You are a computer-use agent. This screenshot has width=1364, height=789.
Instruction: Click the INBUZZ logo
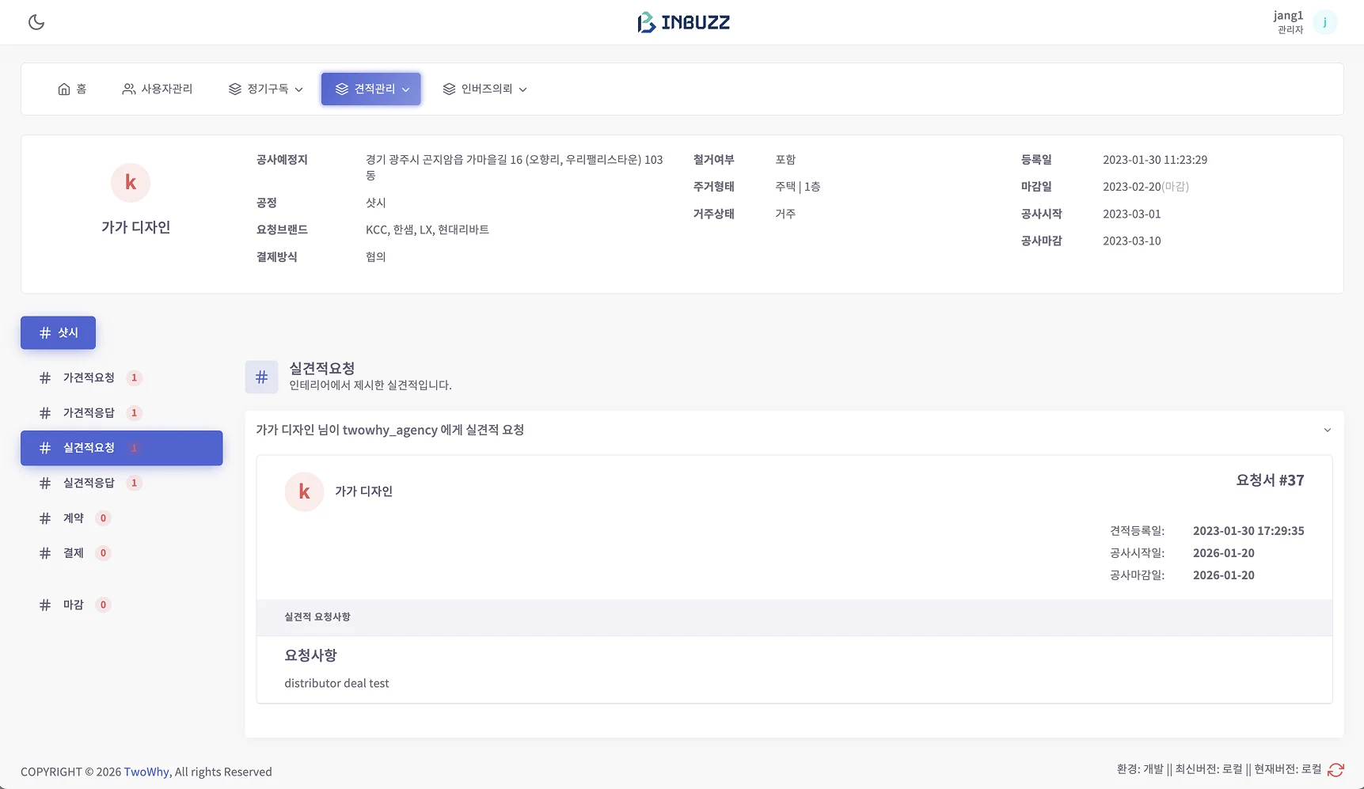683,22
